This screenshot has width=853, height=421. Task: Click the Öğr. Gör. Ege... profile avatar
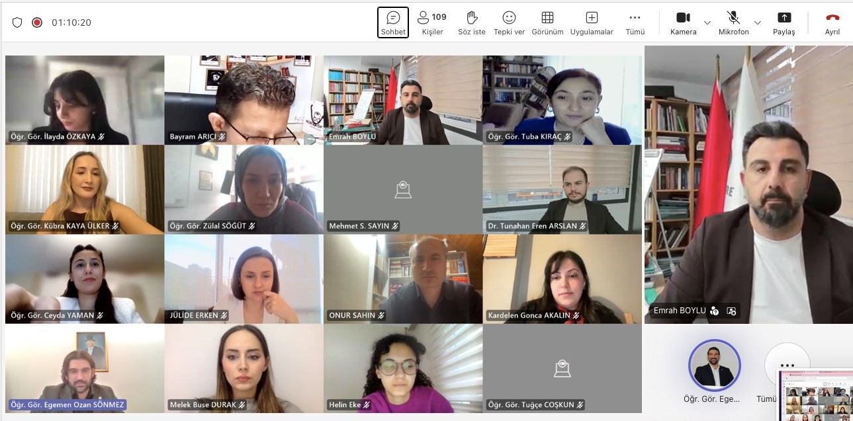[x=714, y=365]
